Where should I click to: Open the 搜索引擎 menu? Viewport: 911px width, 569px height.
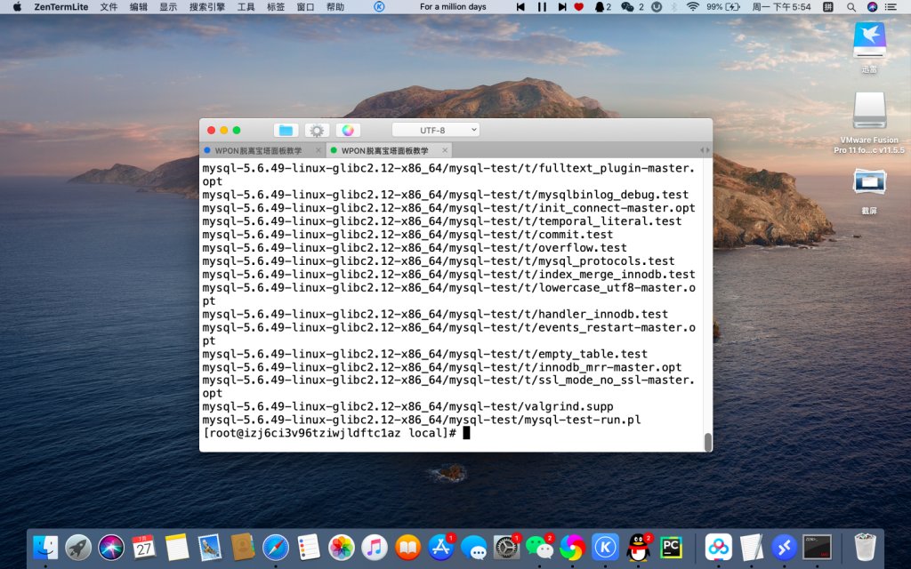[x=206, y=7]
